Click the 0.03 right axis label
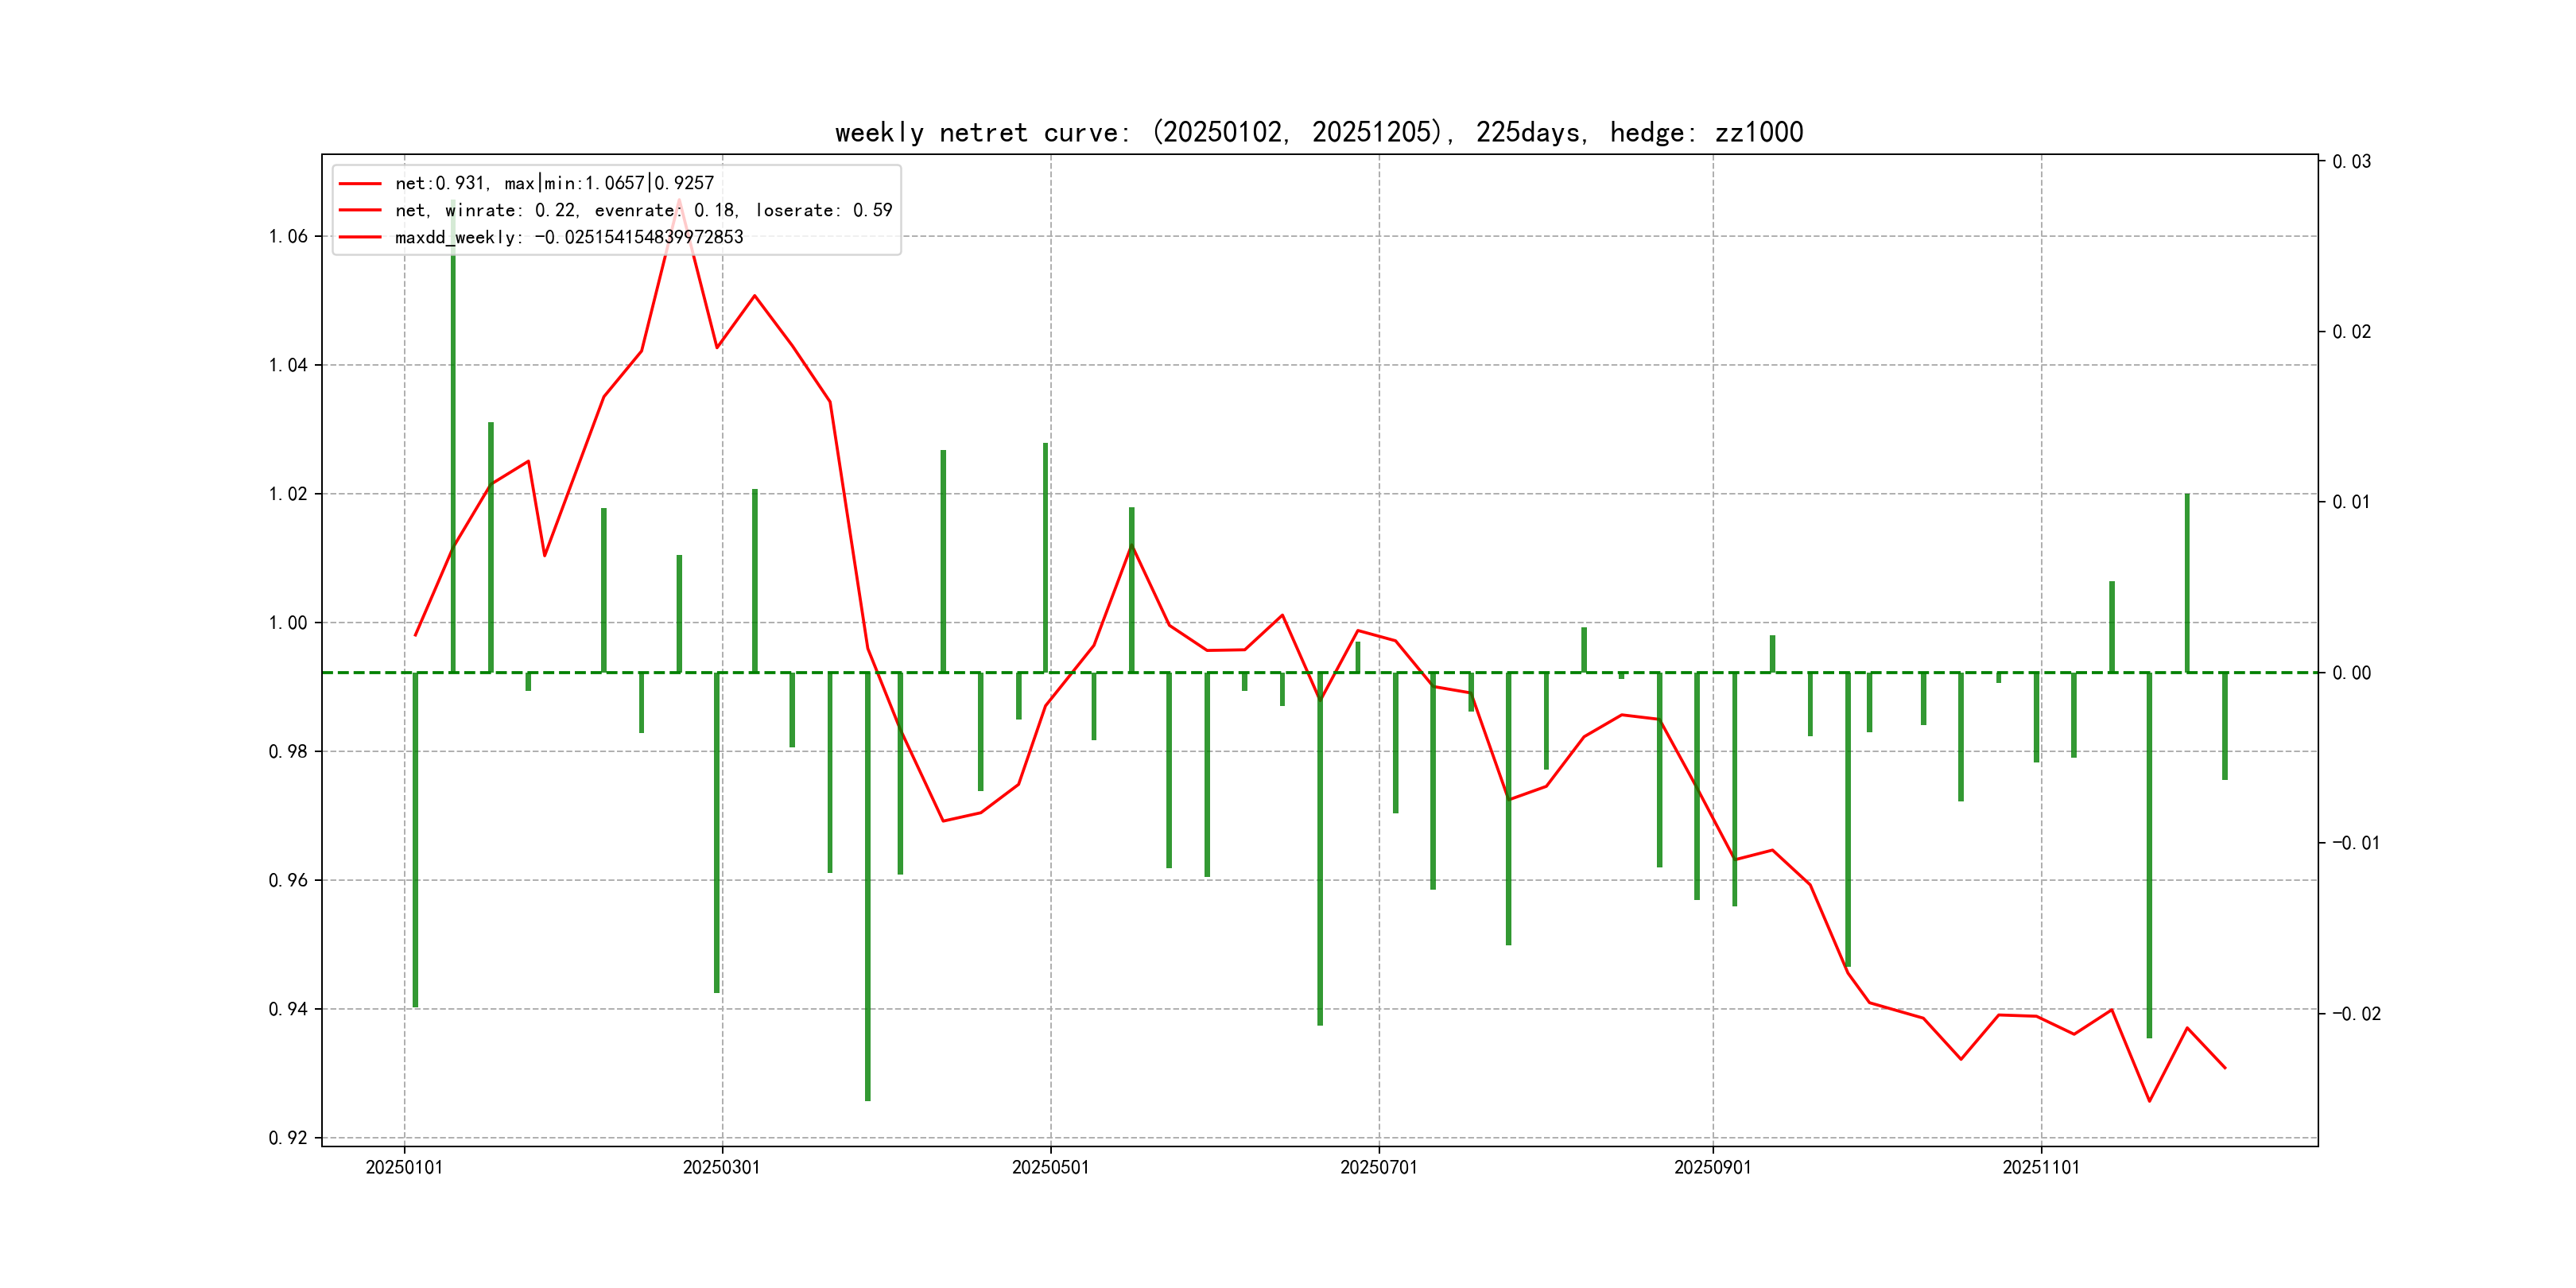Image resolution: width=2576 pixels, height=1288 pixels. 2351,162
